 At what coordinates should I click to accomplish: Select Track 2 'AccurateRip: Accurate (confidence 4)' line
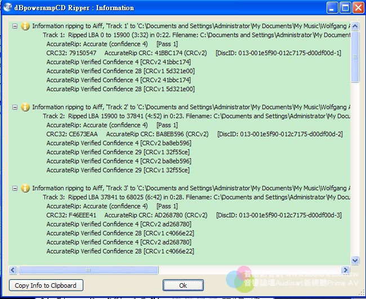click(x=112, y=125)
